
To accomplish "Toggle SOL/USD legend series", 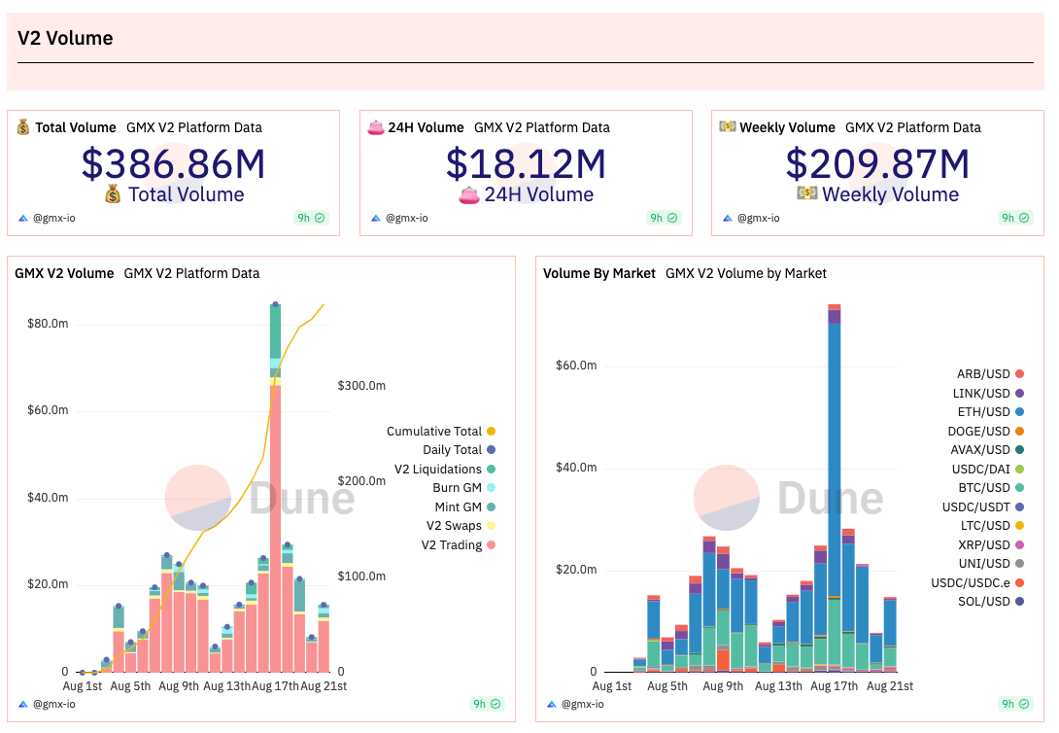I will (x=991, y=601).
